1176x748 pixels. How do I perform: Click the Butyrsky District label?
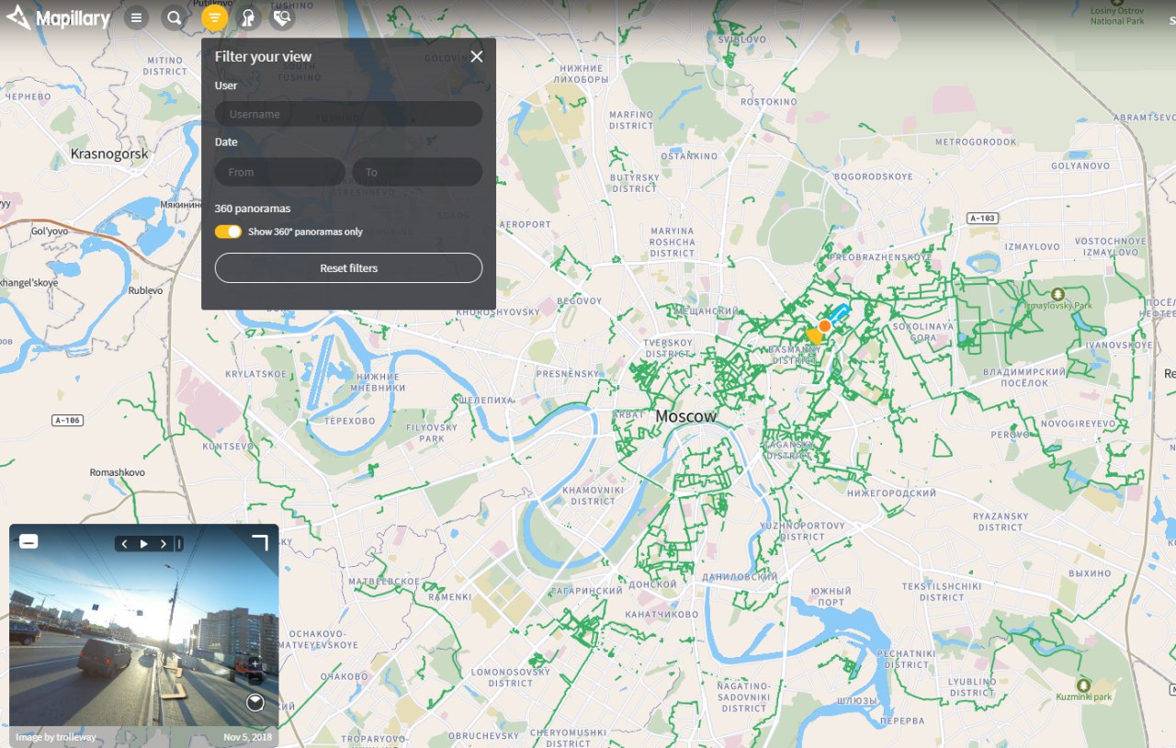(x=635, y=182)
